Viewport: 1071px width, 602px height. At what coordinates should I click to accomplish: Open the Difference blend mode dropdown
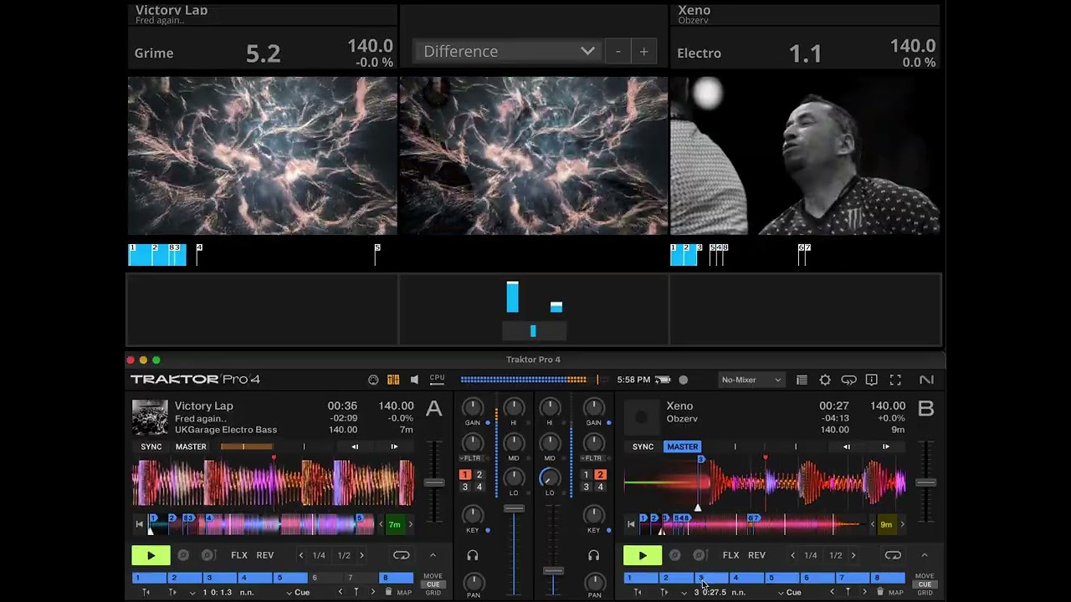(x=509, y=51)
